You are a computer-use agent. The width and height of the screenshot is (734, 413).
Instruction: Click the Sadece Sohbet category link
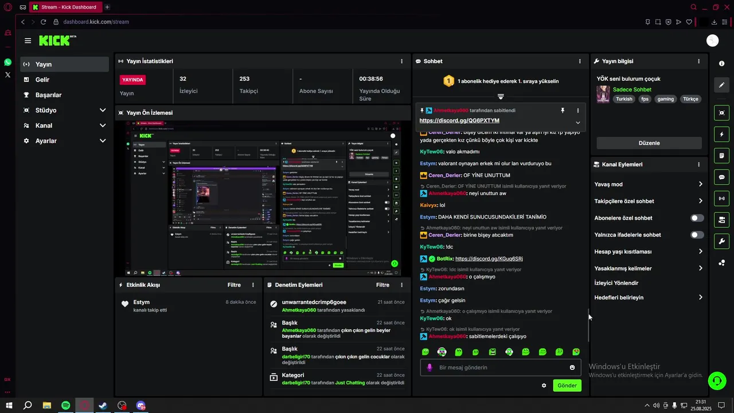click(632, 89)
